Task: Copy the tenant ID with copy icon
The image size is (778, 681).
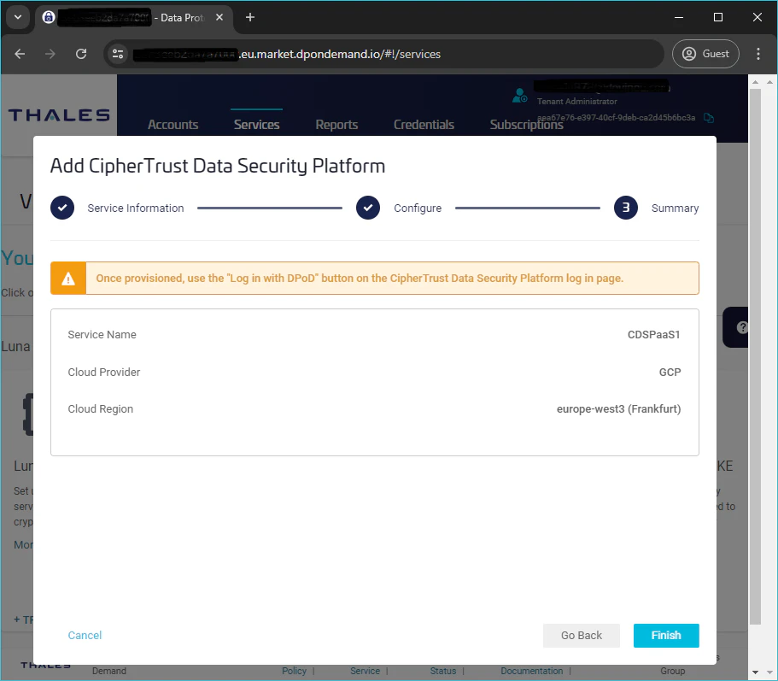Action: [x=709, y=118]
